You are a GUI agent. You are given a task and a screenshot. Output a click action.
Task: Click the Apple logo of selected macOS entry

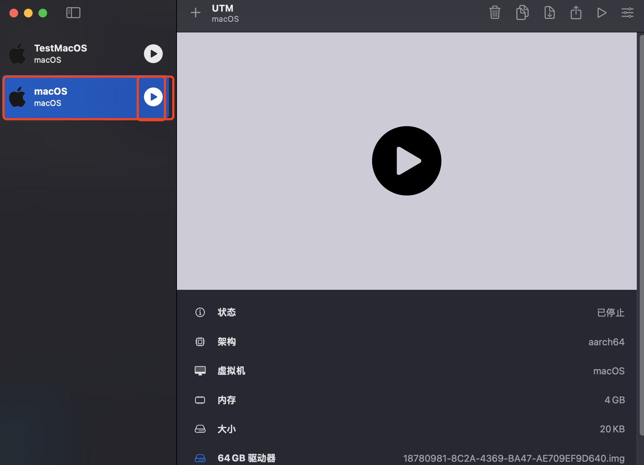click(17, 97)
